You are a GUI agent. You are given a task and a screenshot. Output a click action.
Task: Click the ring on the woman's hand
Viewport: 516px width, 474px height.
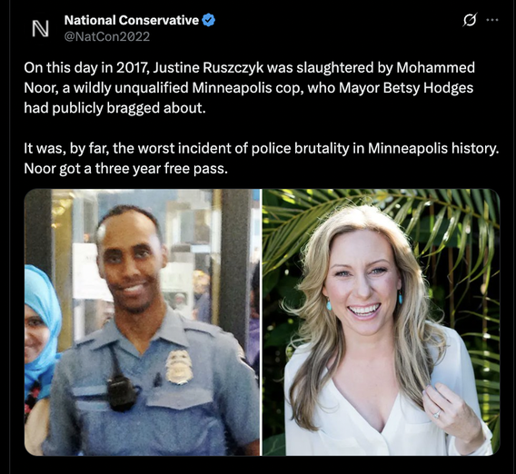(x=437, y=414)
